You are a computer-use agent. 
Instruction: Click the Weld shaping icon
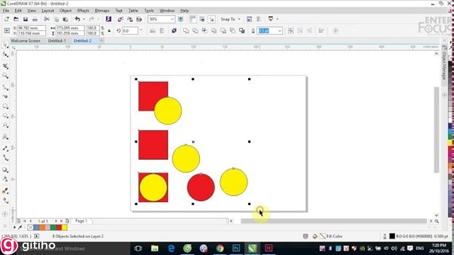pos(186,30)
